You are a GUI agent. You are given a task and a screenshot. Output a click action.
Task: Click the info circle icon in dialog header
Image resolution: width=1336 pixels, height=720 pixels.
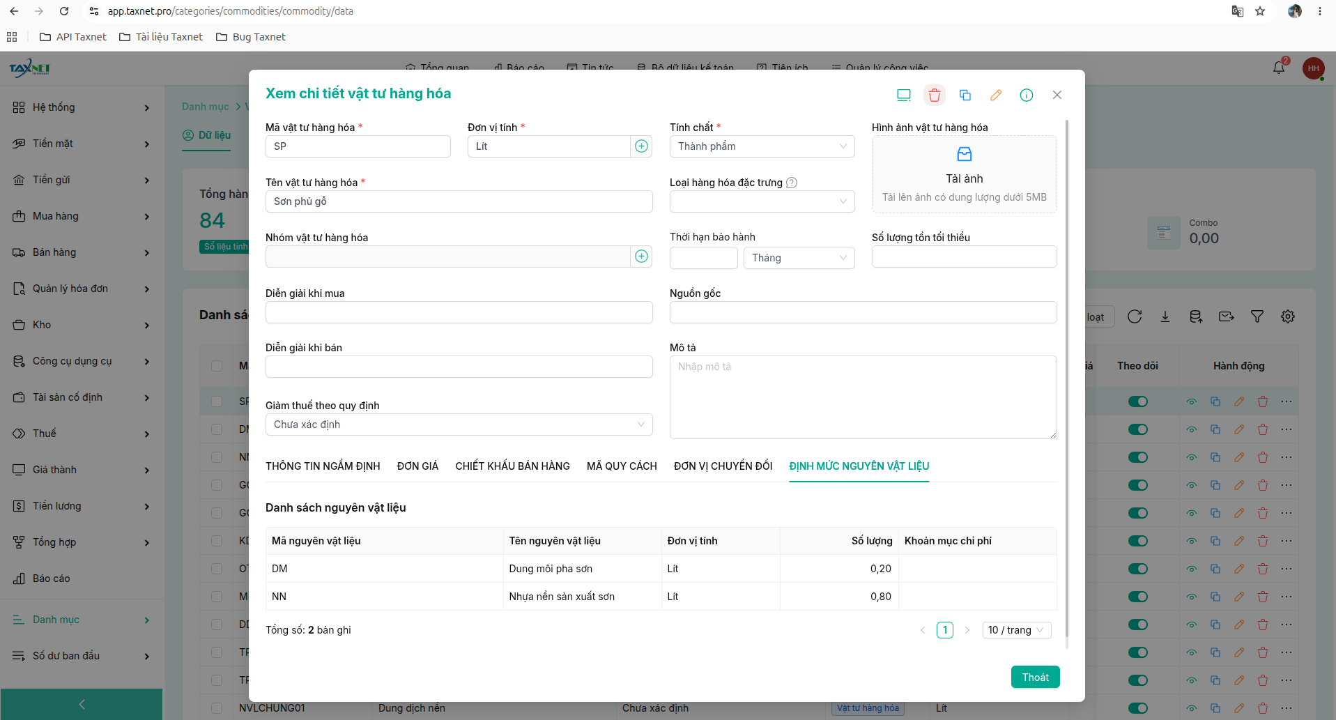[x=1026, y=95]
